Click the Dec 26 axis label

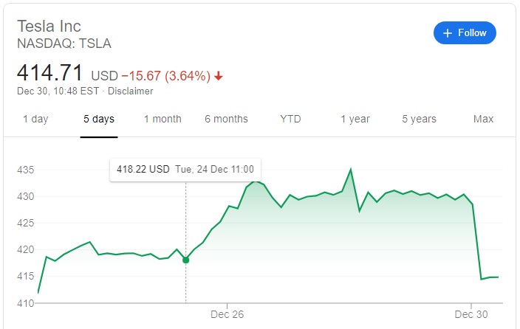[x=227, y=314]
